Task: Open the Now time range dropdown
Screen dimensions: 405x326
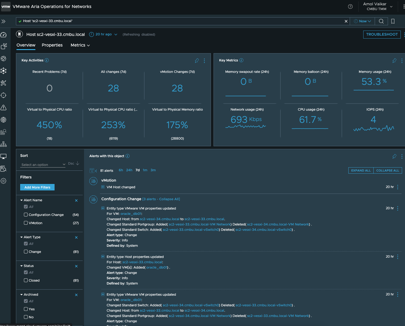Action: [362, 21]
